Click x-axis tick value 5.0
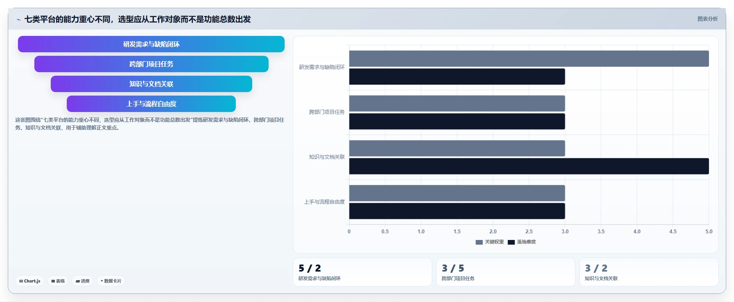Viewport: 734px width, 302px height. click(x=709, y=231)
